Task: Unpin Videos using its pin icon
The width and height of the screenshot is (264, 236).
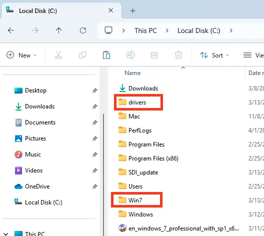Action: pos(95,170)
